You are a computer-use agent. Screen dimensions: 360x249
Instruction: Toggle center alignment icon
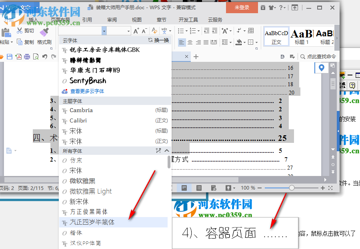pyautogui.click(x=190, y=42)
